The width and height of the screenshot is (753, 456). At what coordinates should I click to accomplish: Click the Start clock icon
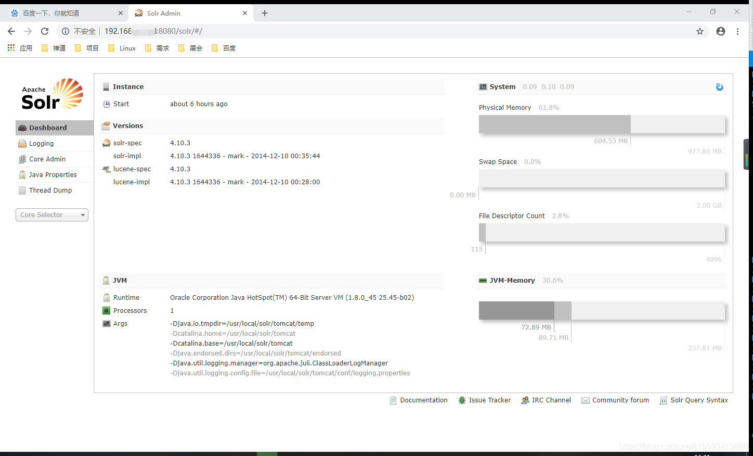click(107, 104)
